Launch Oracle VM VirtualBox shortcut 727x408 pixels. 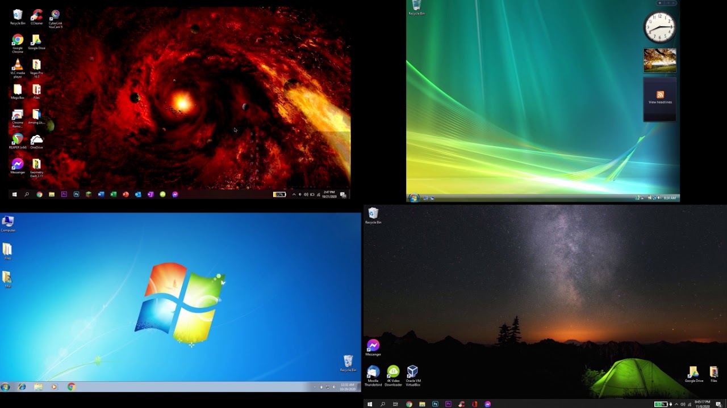point(413,376)
